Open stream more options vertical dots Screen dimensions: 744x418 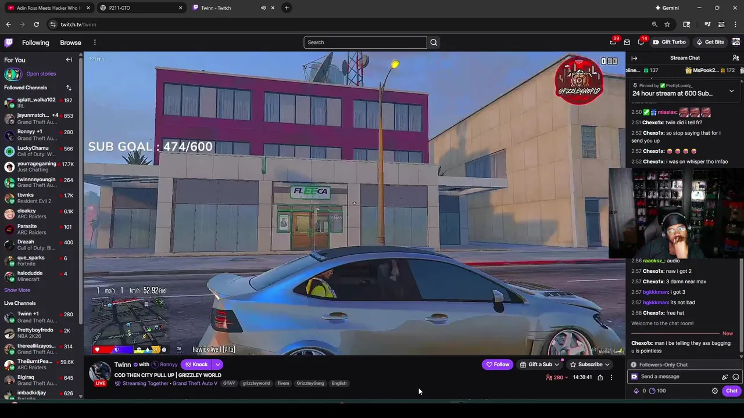611,377
